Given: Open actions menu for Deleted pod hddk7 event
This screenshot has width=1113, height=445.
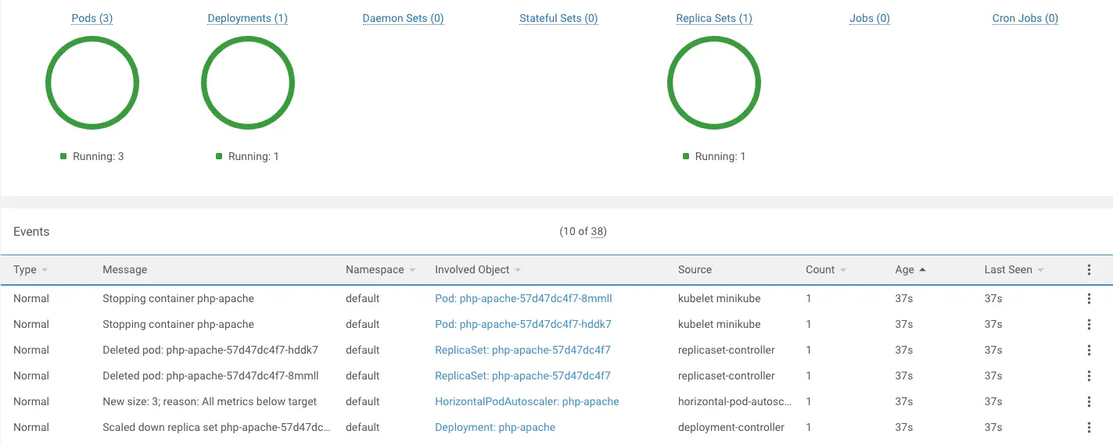Looking at the screenshot, I should (1089, 351).
